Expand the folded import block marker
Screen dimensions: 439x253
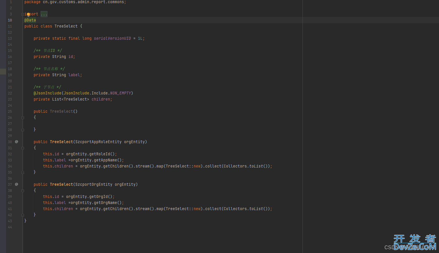click(x=23, y=14)
